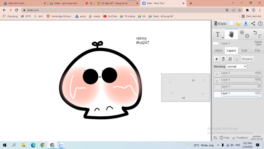Open the Danh sách đọc reading list
This screenshot has height=149, width=264.
tap(251, 16)
